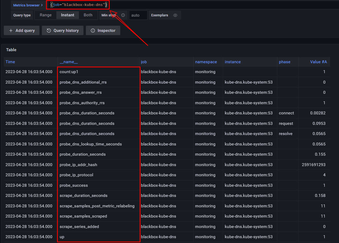Image resolution: width=339 pixels, height=243 pixels.
Task: Click the probe_ip_addr_hash value 2591691293
Action: click(x=314, y=165)
